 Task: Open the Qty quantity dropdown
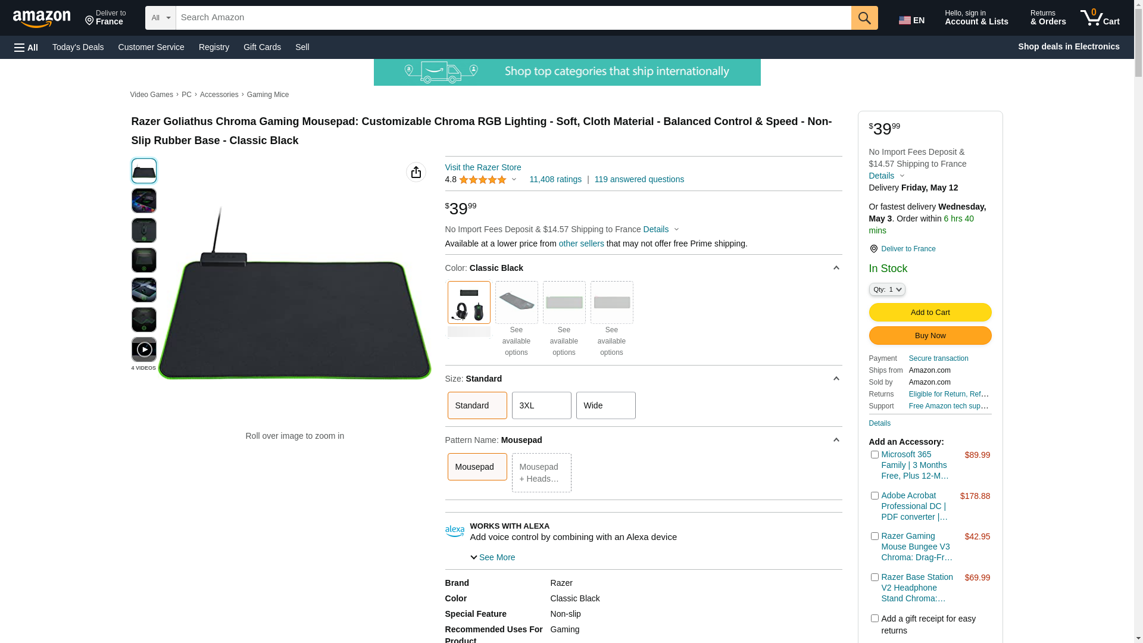(887, 289)
